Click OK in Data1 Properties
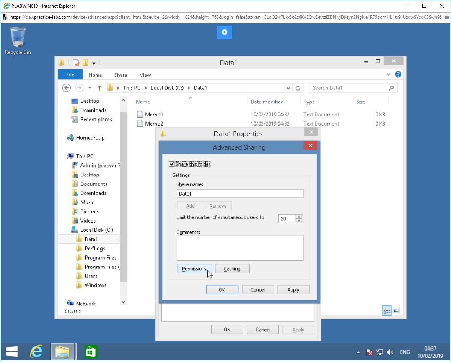The width and height of the screenshot is (451, 362). tap(227, 330)
